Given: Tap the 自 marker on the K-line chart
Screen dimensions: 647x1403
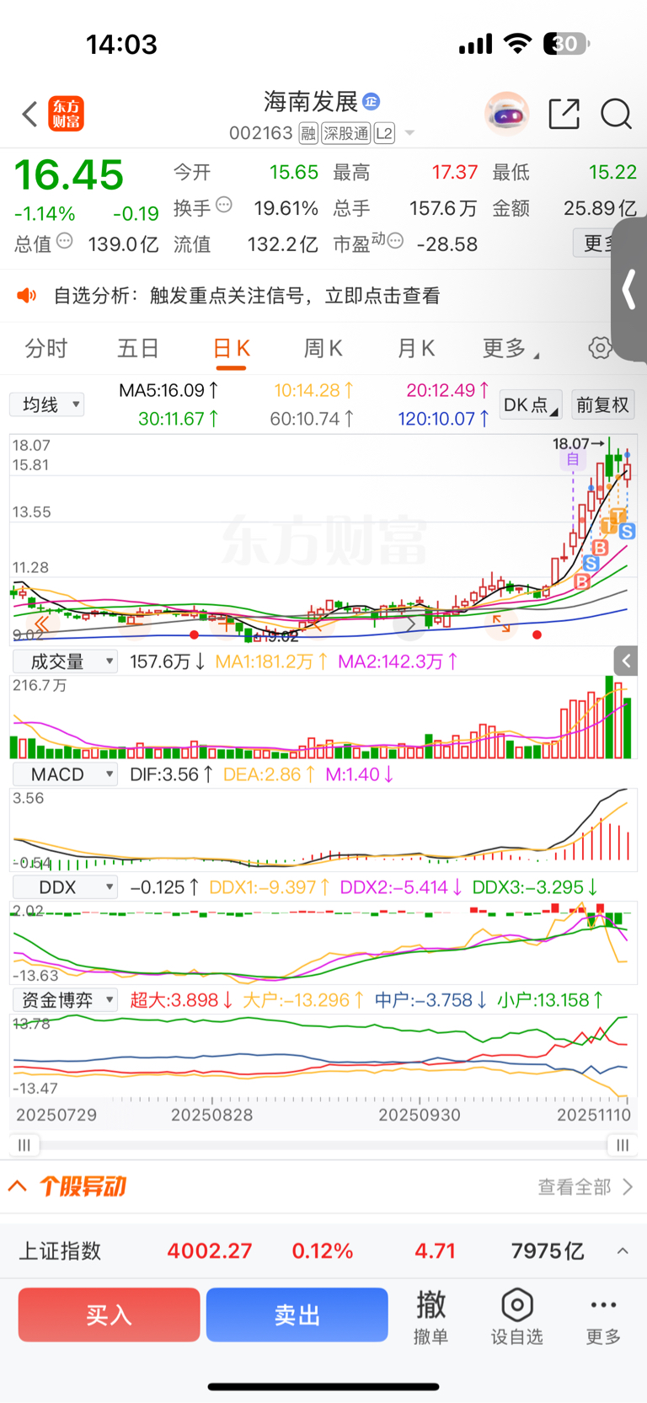Looking at the screenshot, I should (x=573, y=459).
